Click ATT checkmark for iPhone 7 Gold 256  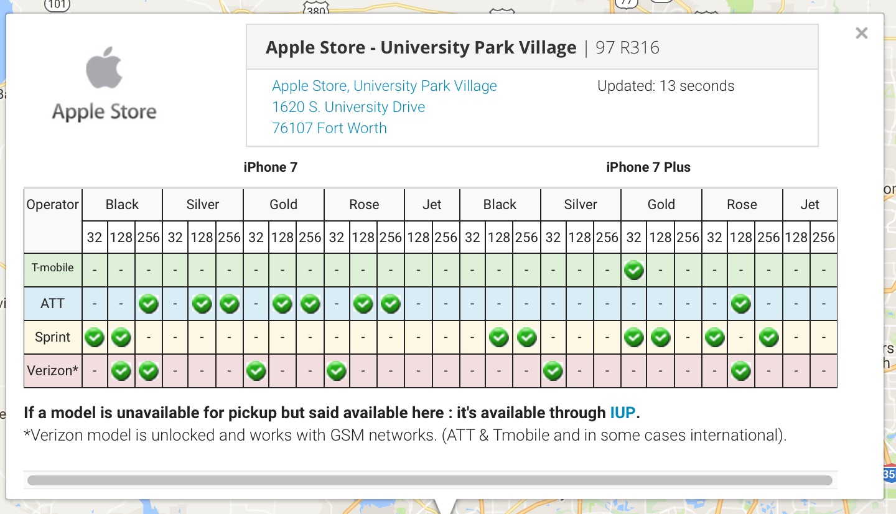click(x=310, y=304)
